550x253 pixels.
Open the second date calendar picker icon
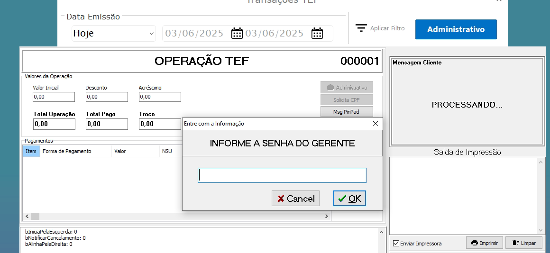(x=317, y=33)
